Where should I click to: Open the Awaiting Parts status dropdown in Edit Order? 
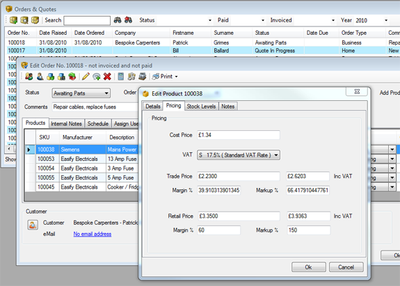(x=106, y=93)
